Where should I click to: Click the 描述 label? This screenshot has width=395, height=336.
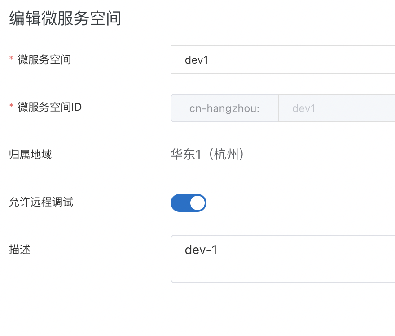coord(19,250)
